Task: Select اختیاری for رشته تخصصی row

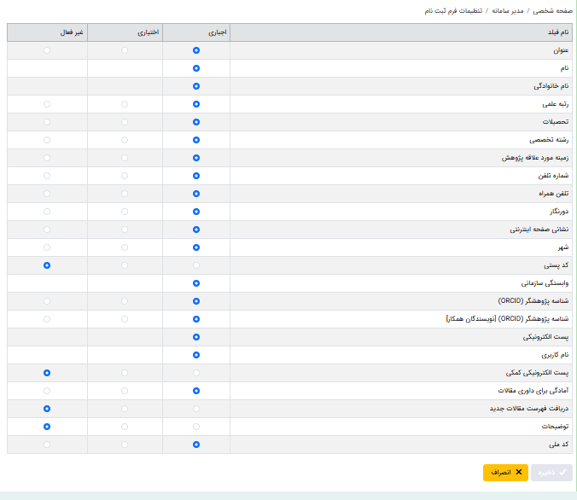Action: [x=125, y=140]
